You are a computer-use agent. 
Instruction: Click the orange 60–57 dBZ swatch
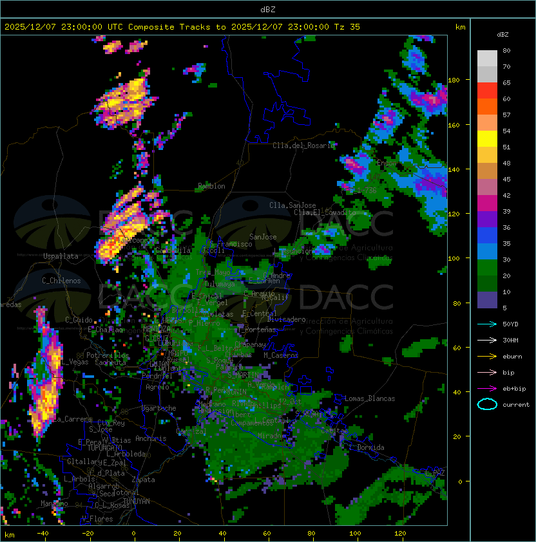point(487,106)
